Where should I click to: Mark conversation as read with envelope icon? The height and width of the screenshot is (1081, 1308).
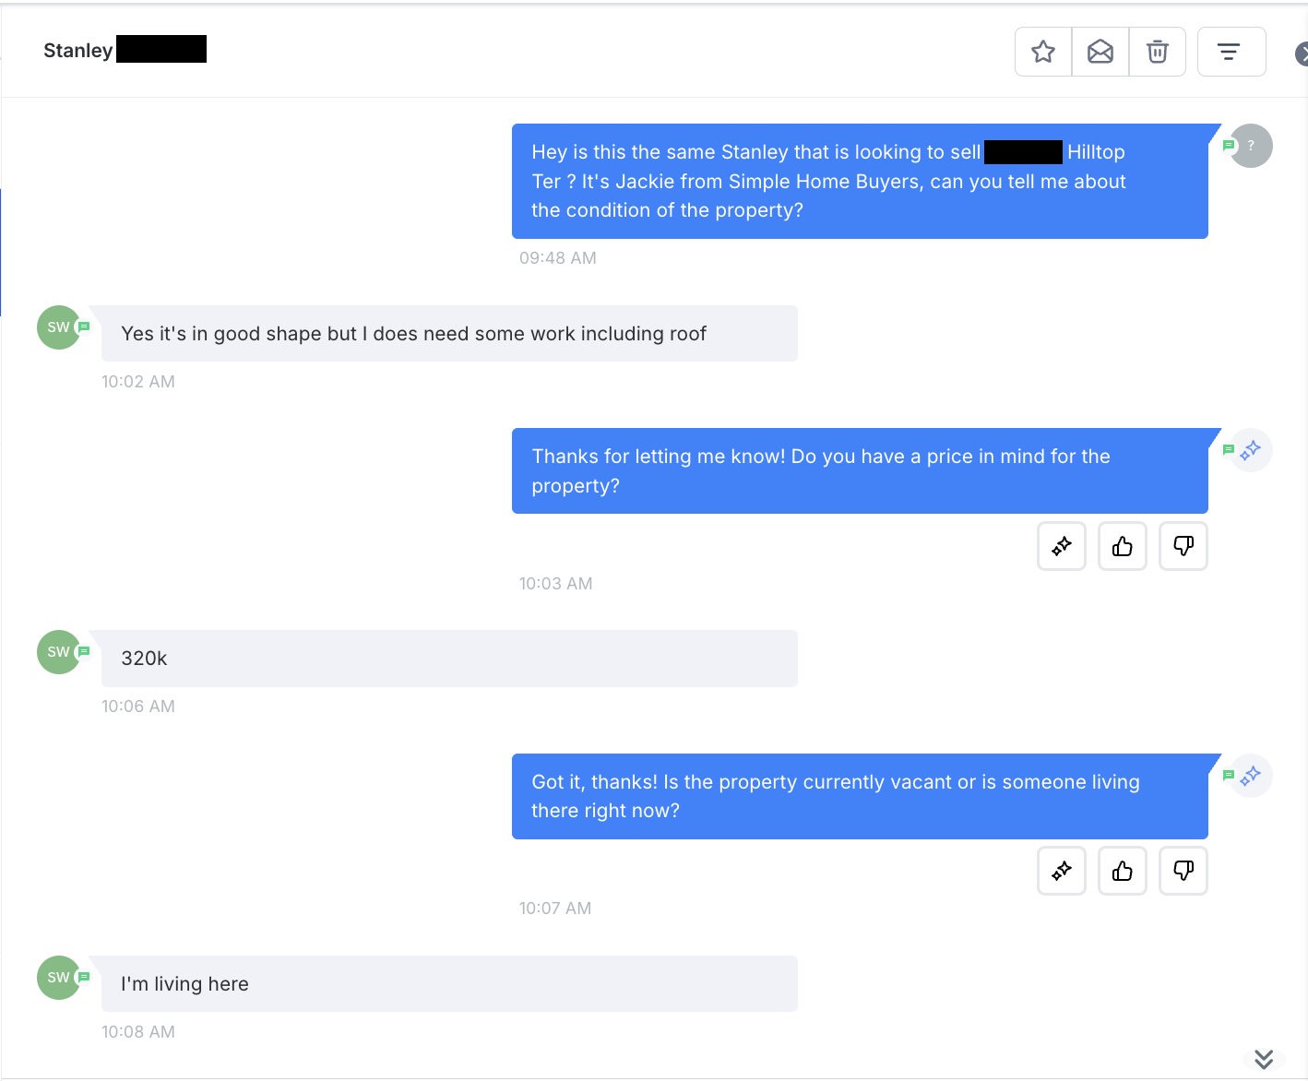click(x=1100, y=52)
